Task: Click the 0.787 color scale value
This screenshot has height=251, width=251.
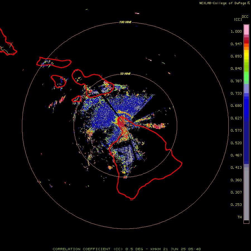Action: tap(236, 81)
